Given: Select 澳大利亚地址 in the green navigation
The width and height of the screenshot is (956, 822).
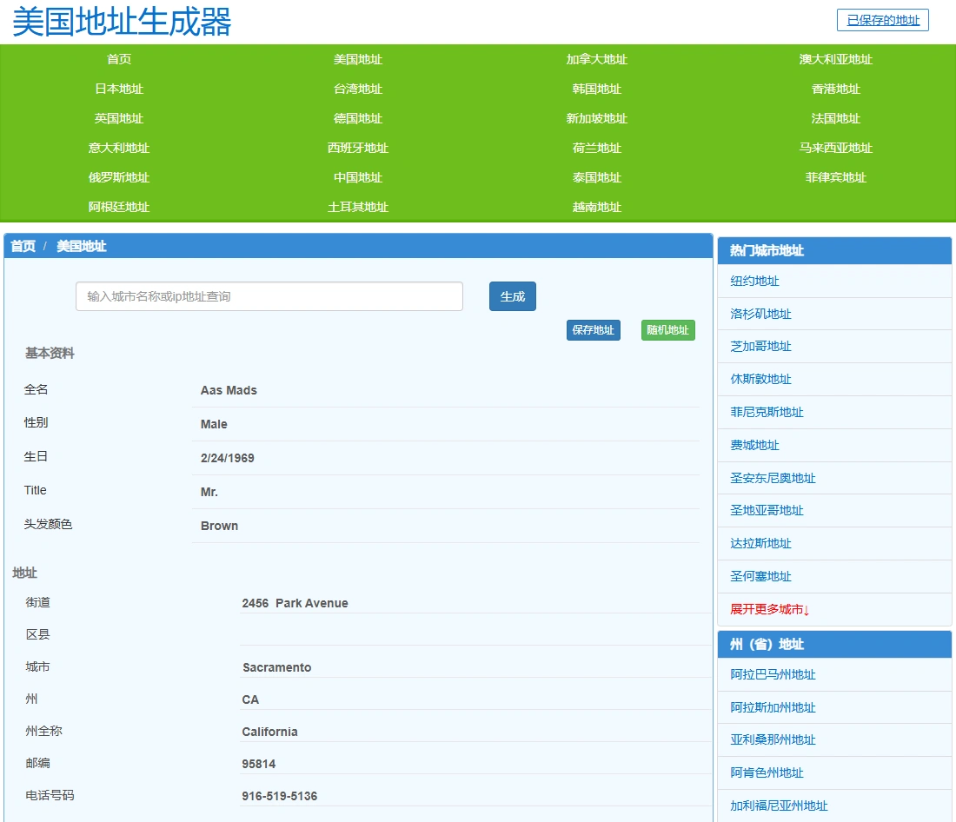Looking at the screenshot, I should point(836,59).
